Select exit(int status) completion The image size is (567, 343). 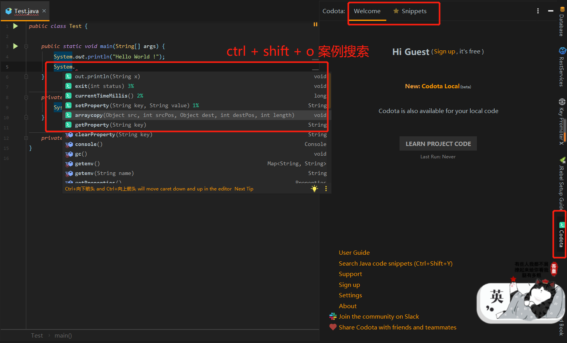(x=196, y=86)
